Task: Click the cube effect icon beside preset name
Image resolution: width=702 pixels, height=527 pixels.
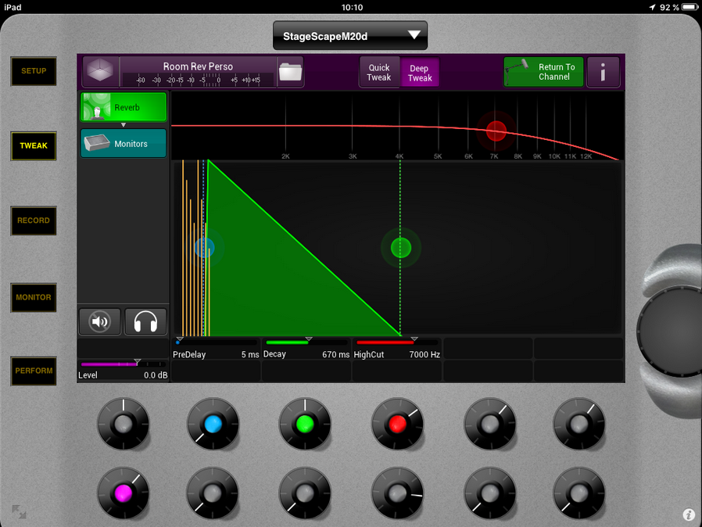Action: (99, 72)
